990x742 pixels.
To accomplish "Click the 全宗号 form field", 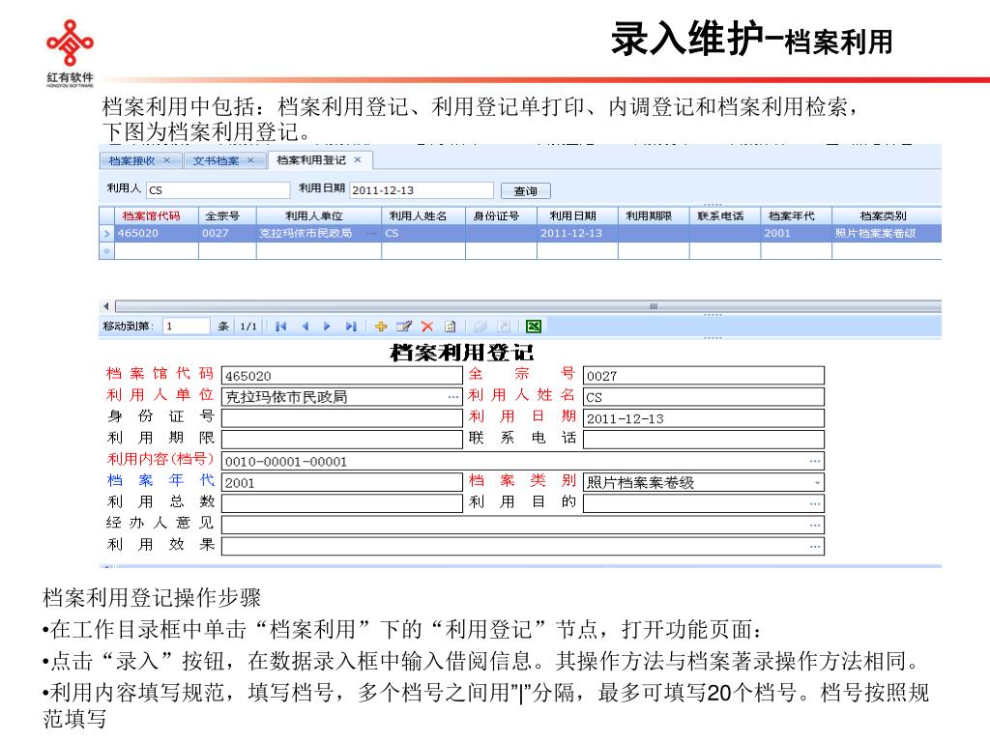I will coord(704,376).
